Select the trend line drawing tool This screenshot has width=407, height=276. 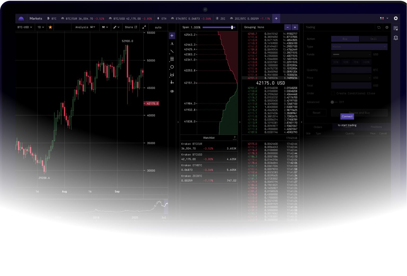(x=172, y=51)
